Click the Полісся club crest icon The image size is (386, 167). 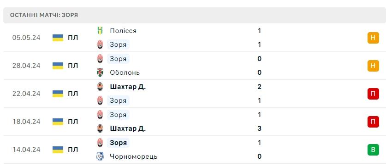pyautogui.click(x=100, y=31)
